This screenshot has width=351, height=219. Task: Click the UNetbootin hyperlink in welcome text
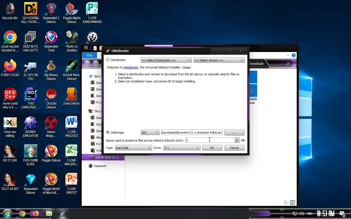131,67
